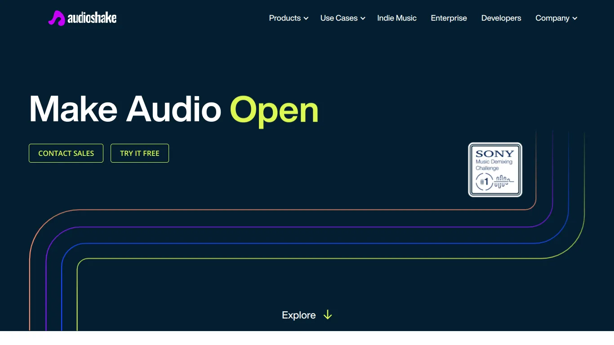
Task: Click the TRY IT FREE button
Action: click(140, 153)
